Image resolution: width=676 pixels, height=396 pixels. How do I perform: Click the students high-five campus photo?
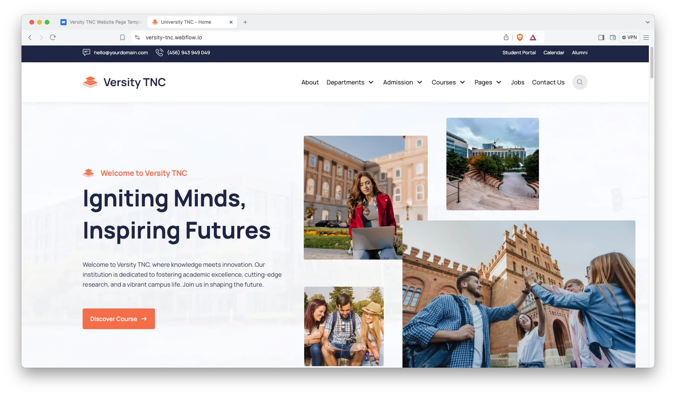point(519,294)
